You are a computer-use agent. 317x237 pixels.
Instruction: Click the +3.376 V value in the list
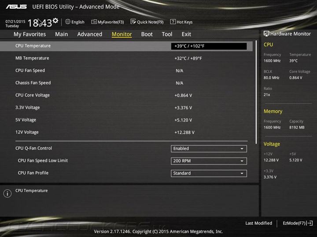pyautogui.click(x=183, y=108)
